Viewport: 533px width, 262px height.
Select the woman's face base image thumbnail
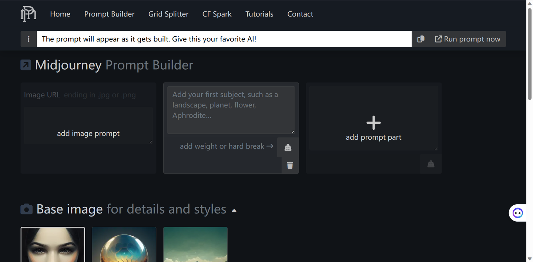click(53, 245)
